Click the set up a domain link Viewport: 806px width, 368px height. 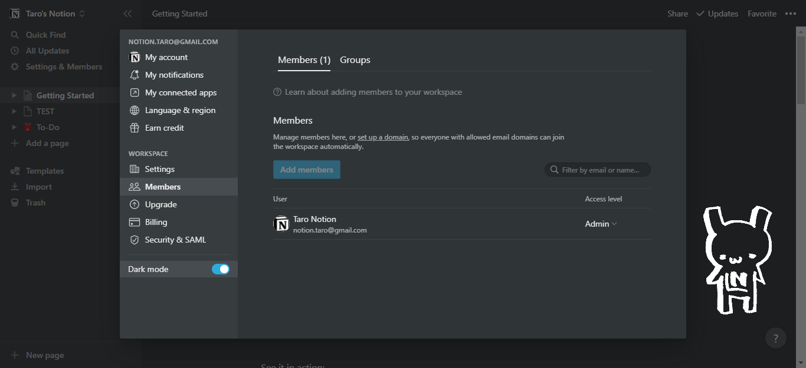point(383,137)
